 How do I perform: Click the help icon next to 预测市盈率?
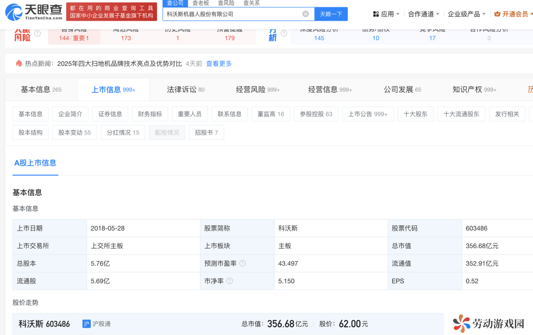click(x=243, y=263)
